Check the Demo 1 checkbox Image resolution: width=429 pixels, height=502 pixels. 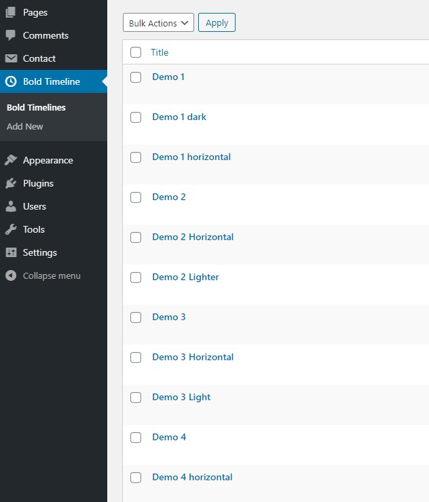(x=136, y=77)
